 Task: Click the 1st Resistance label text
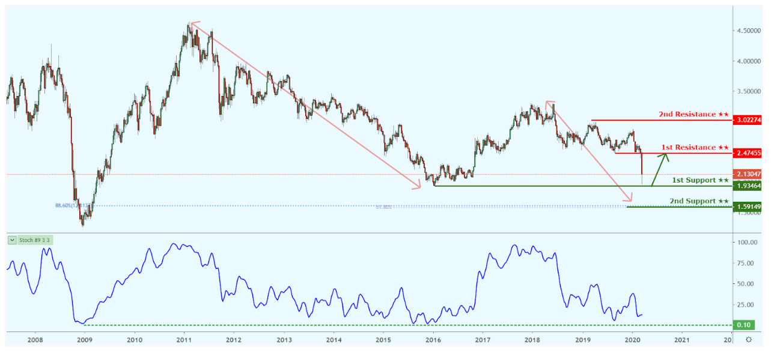point(695,147)
